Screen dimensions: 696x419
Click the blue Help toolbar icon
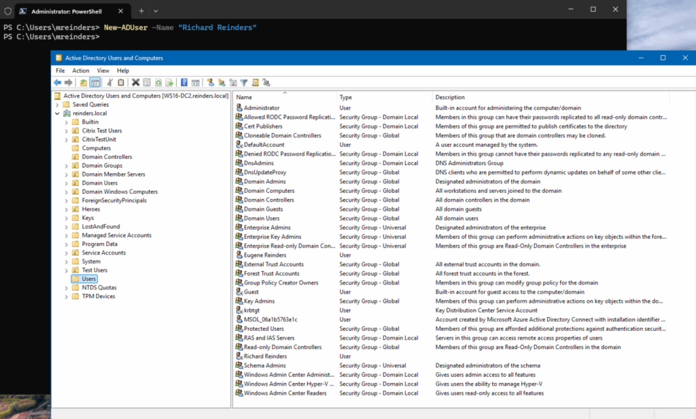pyautogui.click(x=184, y=82)
